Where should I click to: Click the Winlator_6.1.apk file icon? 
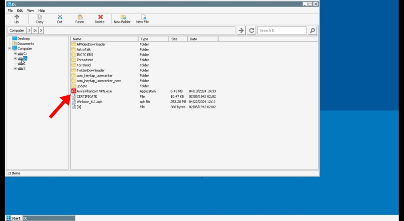tap(74, 102)
